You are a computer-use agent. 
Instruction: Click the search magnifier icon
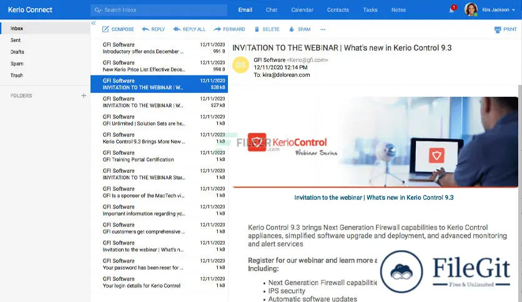tap(97, 10)
